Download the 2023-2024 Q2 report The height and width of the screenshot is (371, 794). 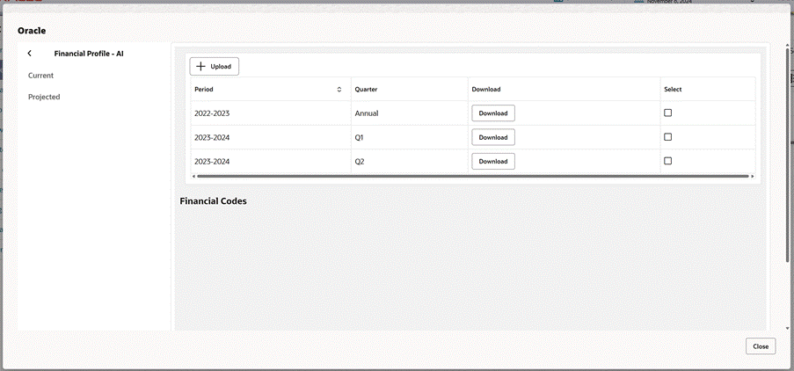click(493, 162)
